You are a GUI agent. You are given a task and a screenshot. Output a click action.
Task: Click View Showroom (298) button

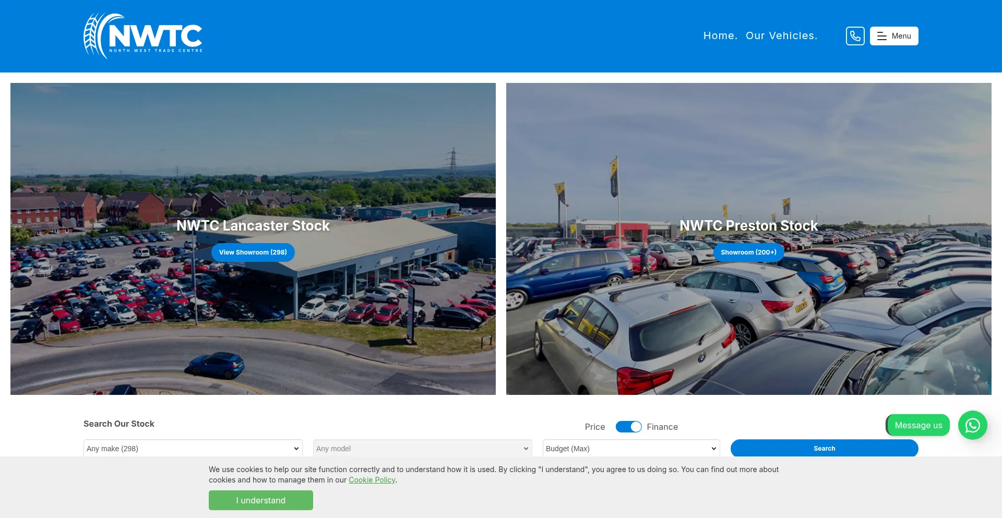click(x=253, y=252)
